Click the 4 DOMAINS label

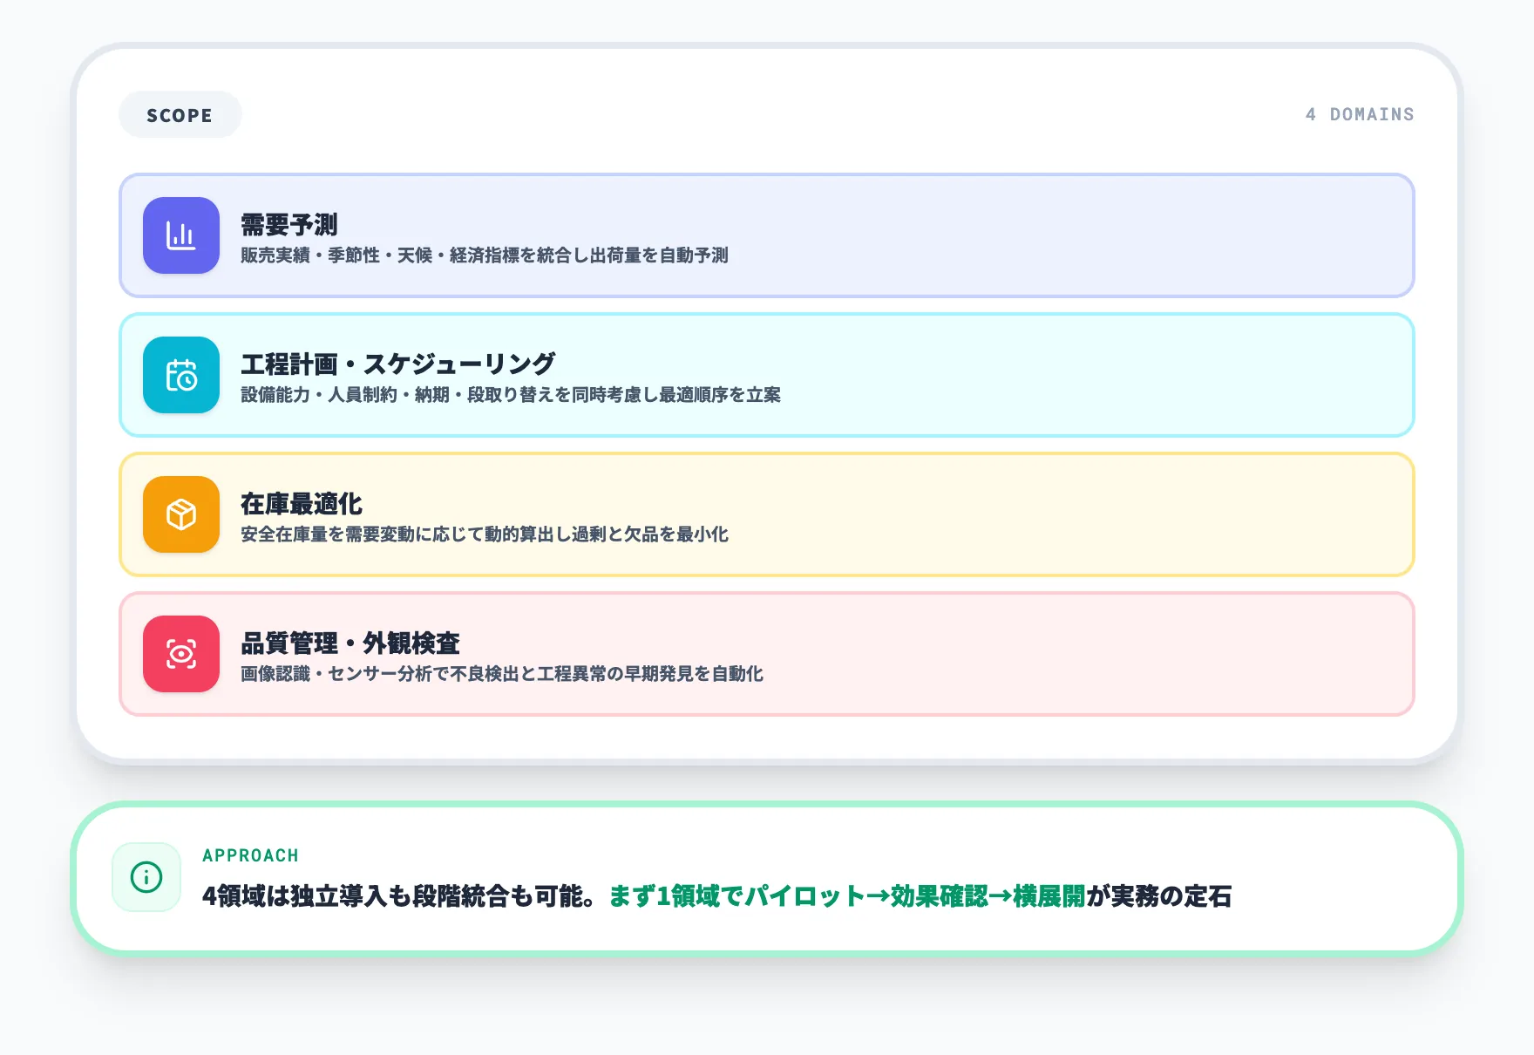[x=1359, y=114]
